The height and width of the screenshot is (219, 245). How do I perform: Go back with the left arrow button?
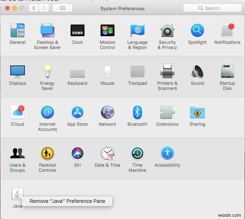click(34, 8)
